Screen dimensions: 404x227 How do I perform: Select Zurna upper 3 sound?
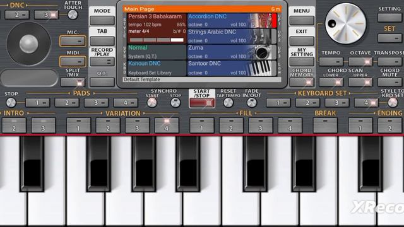click(232, 52)
